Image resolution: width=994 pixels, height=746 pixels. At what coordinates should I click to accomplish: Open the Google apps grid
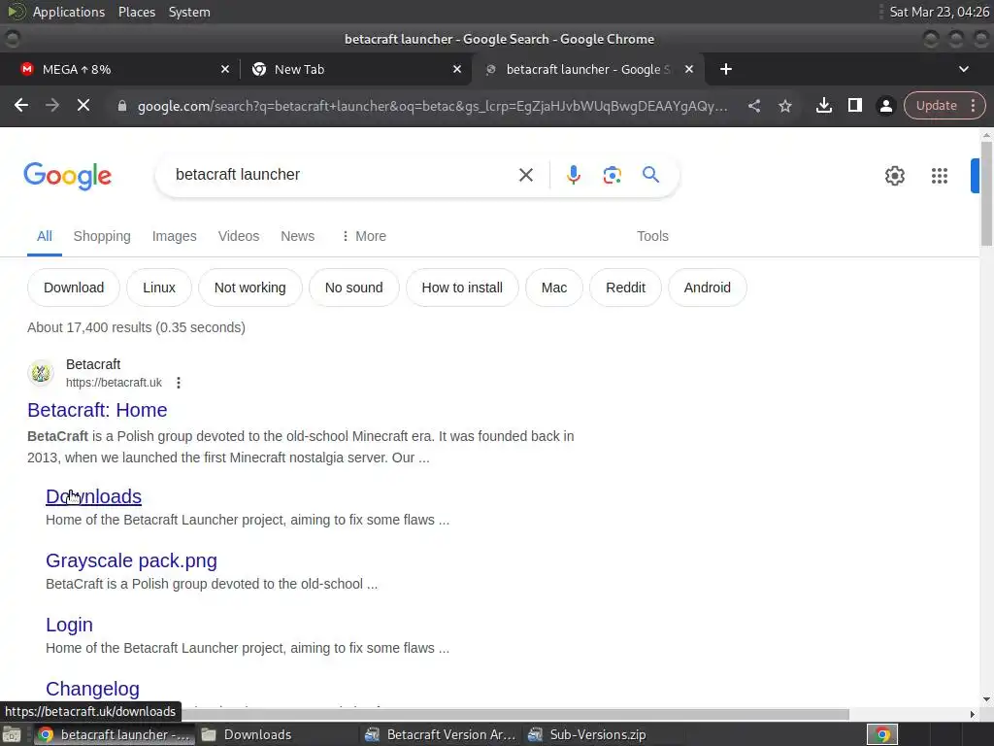pos(939,176)
